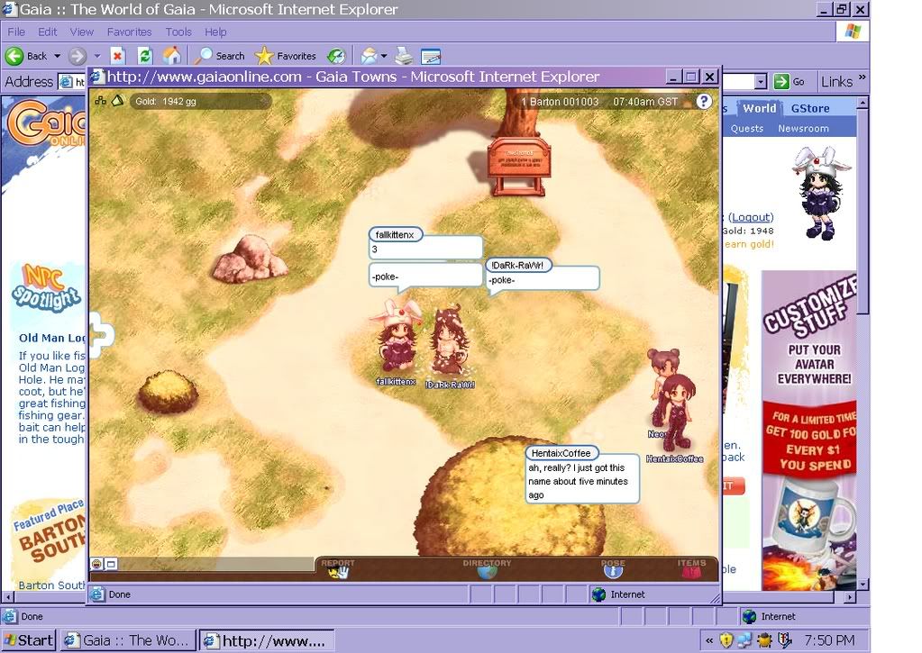Click the horizontal scroll-left arrow at page bottom
The image size is (922, 653).
(x=7, y=596)
